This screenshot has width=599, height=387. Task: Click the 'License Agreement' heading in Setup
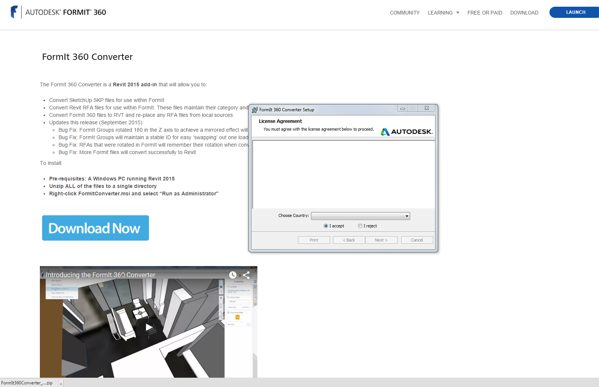(x=281, y=121)
